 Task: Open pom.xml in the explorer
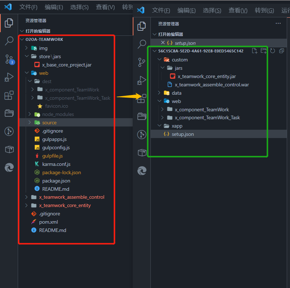point(48,222)
